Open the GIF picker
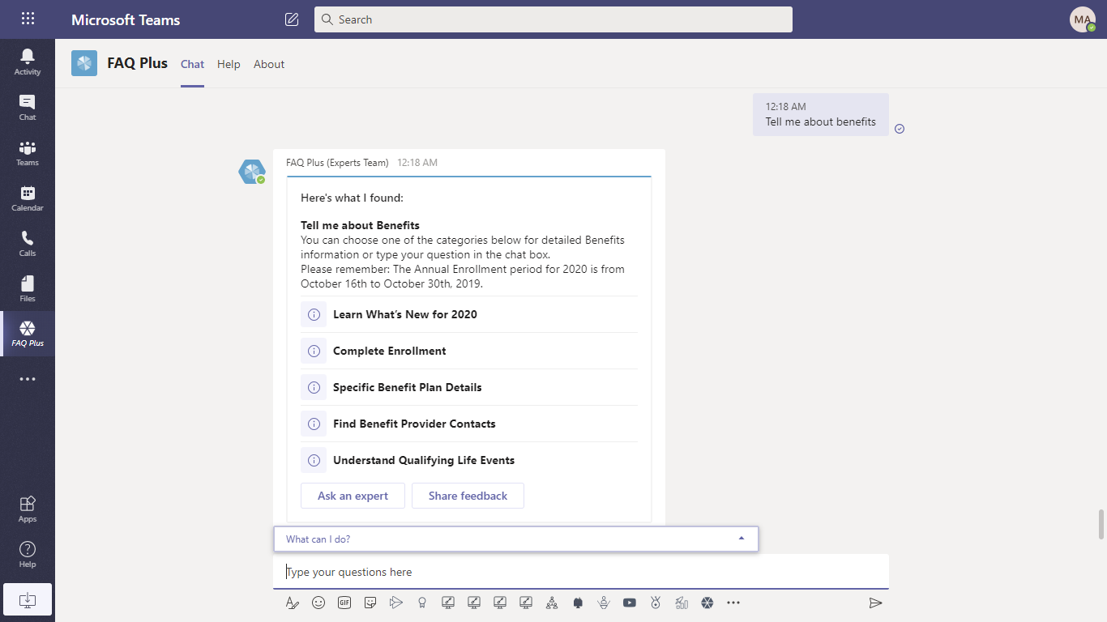1107x622 pixels. (344, 603)
